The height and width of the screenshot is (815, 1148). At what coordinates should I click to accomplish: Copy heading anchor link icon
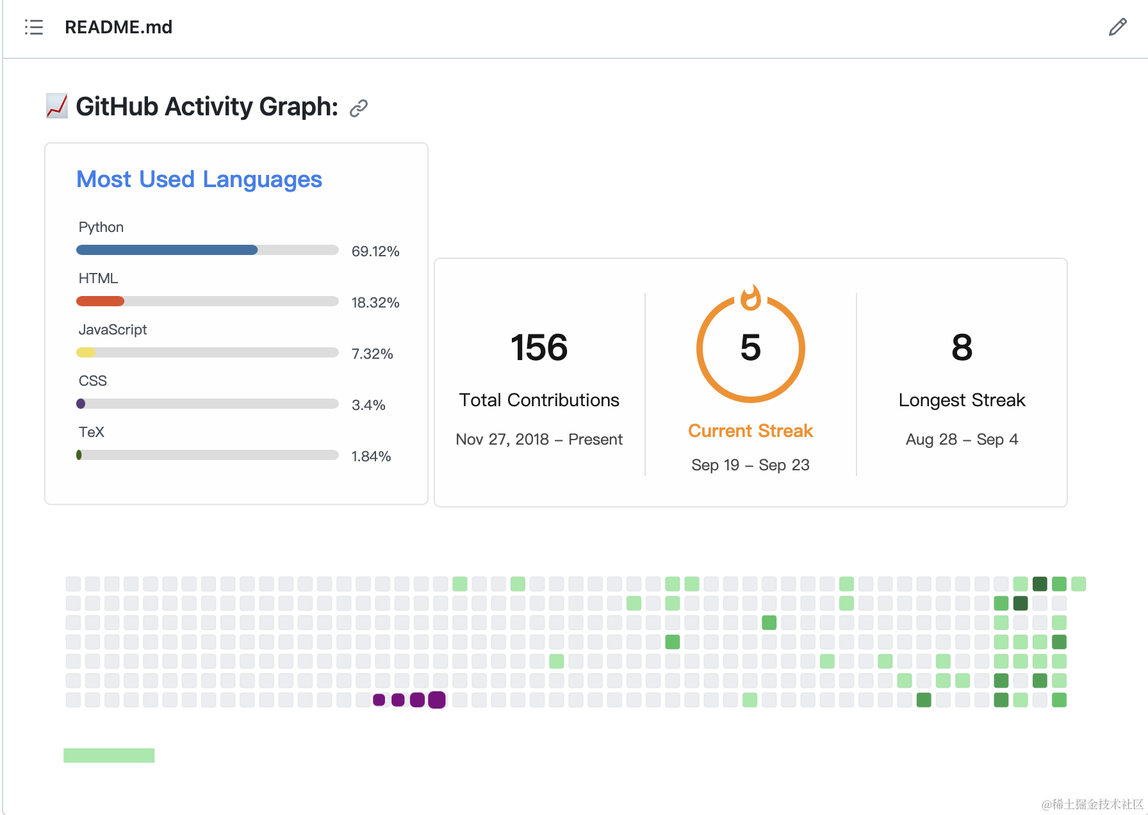(x=359, y=108)
